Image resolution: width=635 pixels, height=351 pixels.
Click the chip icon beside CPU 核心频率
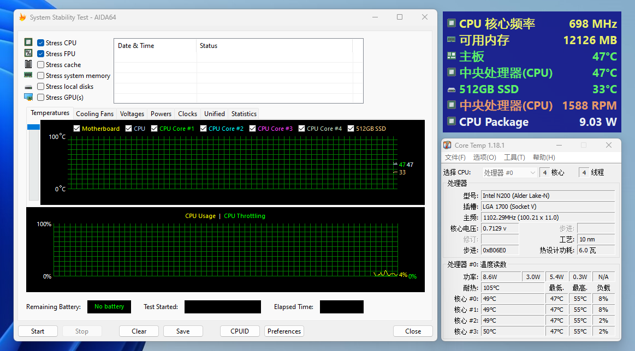tap(451, 23)
